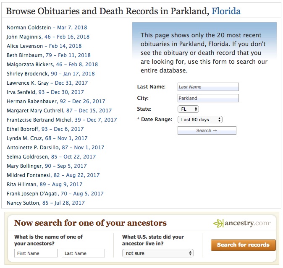Click the ancestry.com logo

pos(242,223)
